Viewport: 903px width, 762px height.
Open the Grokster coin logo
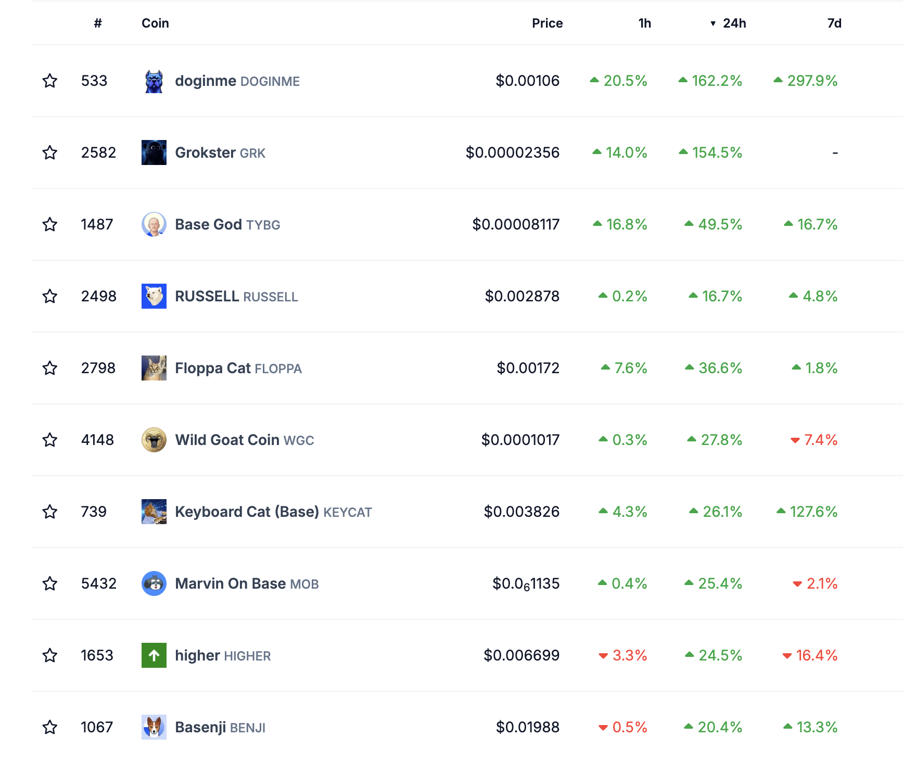[x=154, y=153]
